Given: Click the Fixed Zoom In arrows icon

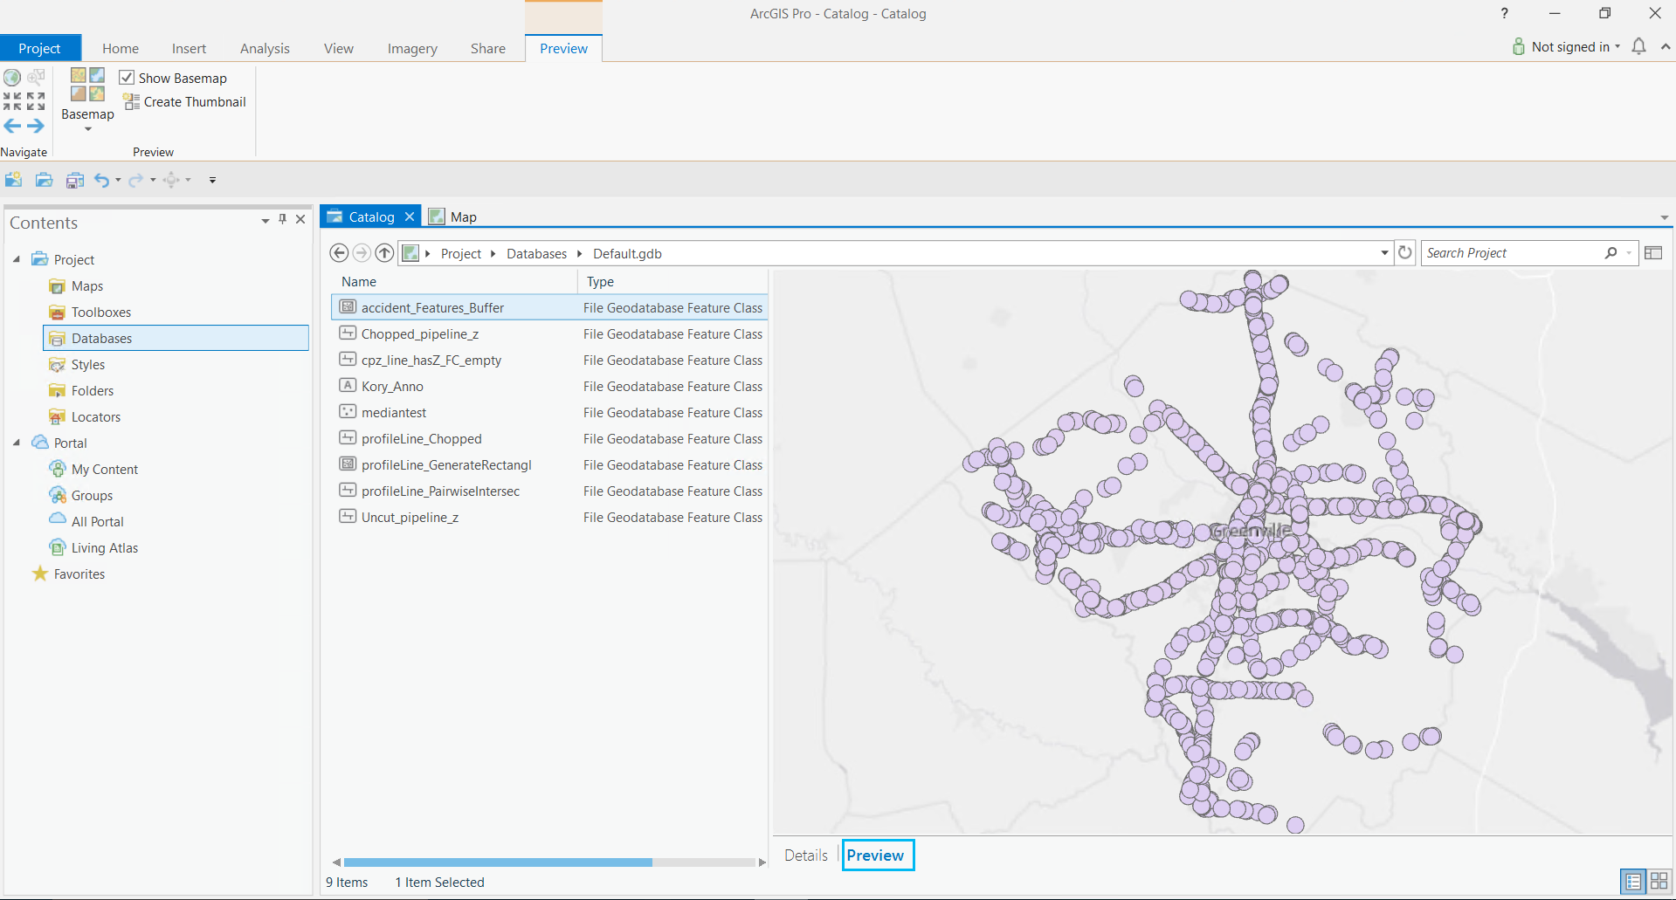Looking at the screenshot, I should point(12,101).
